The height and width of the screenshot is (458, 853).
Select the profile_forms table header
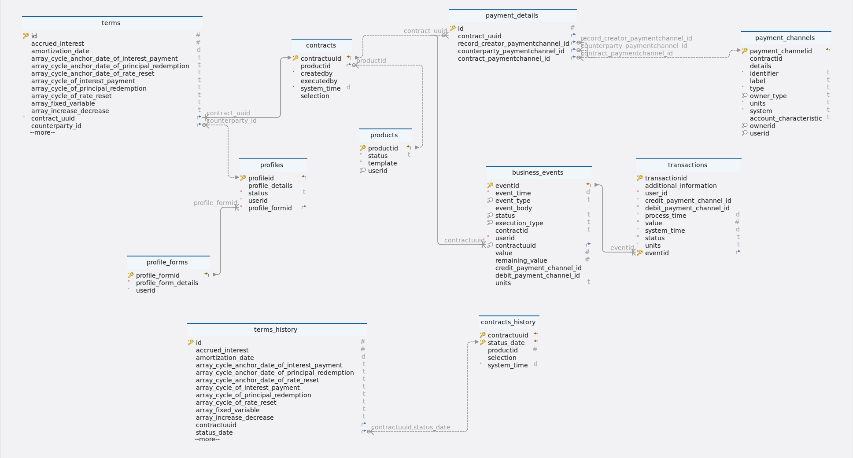click(168, 263)
